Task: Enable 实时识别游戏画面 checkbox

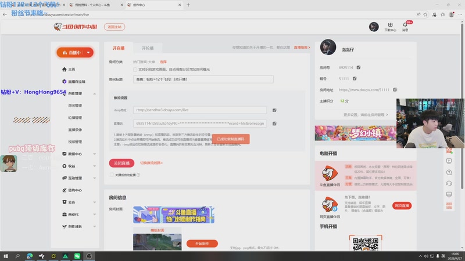Action: (135, 69)
